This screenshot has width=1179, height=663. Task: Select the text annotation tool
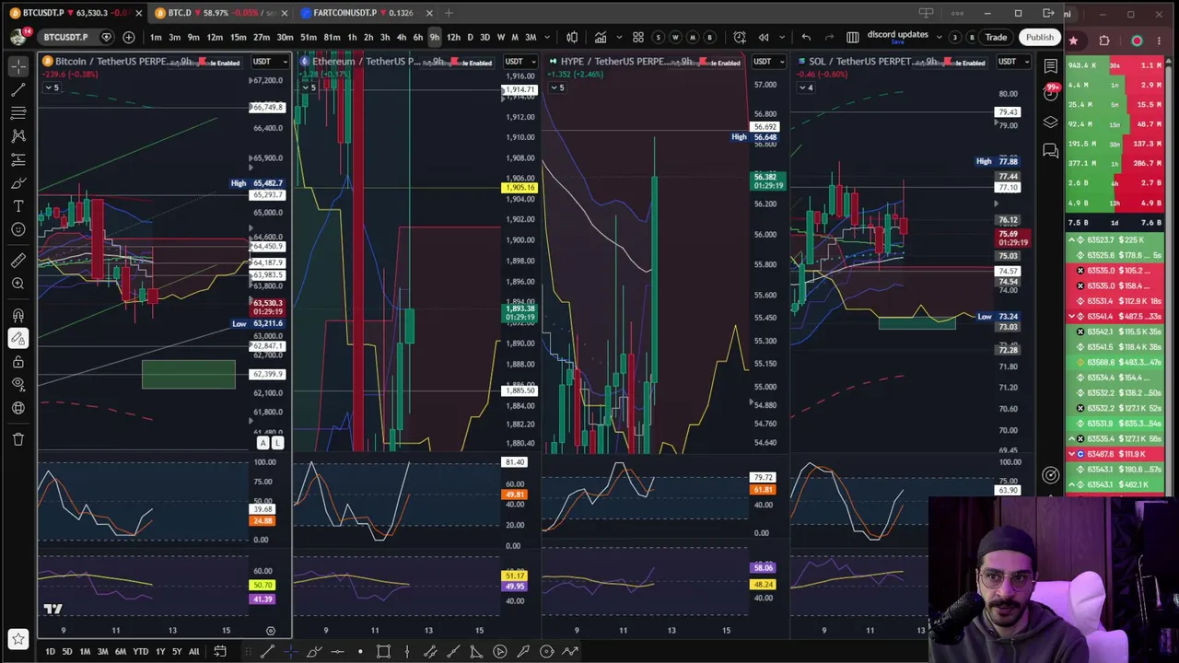[x=18, y=206]
